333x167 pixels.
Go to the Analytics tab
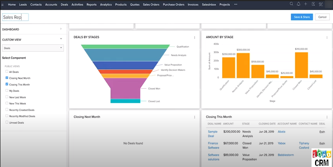click(x=105, y=5)
